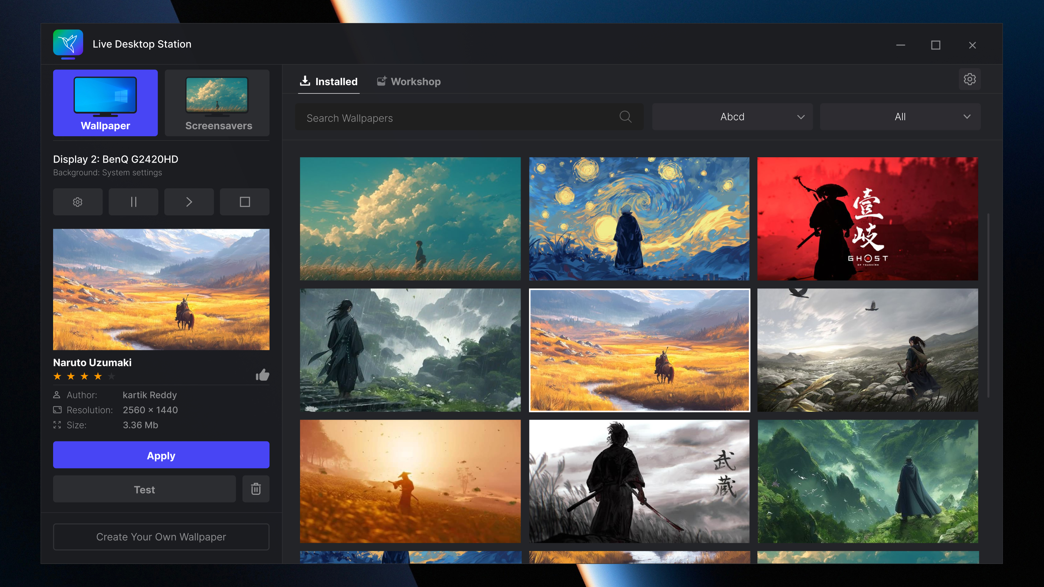The height and width of the screenshot is (587, 1044).
Task: Pause the current wallpaper playback
Action: click(133, 202)
